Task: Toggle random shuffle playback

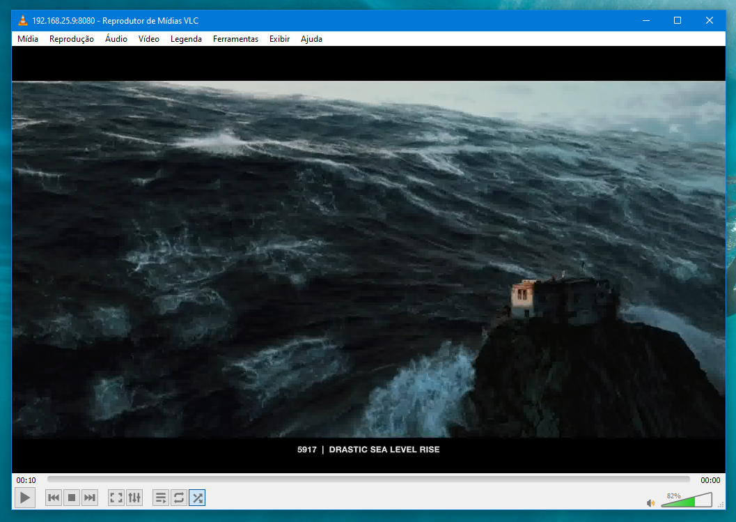Action: tap(197, 498)
